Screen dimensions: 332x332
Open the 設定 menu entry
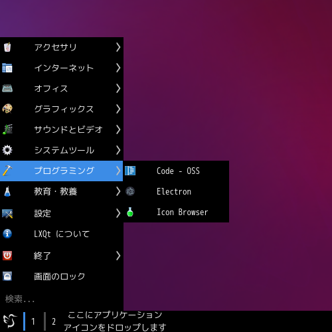(x=62, y=214)
